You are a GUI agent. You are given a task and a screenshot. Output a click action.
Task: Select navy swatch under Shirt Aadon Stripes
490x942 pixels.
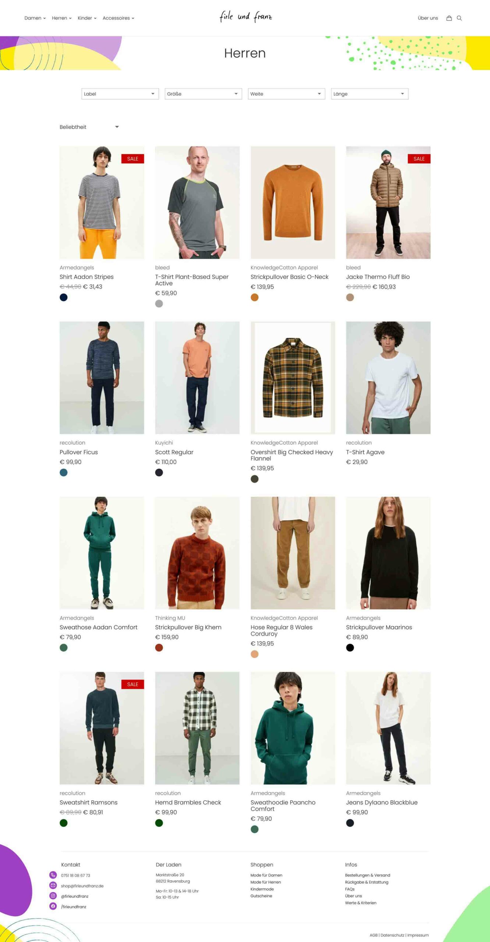[64, 297]
